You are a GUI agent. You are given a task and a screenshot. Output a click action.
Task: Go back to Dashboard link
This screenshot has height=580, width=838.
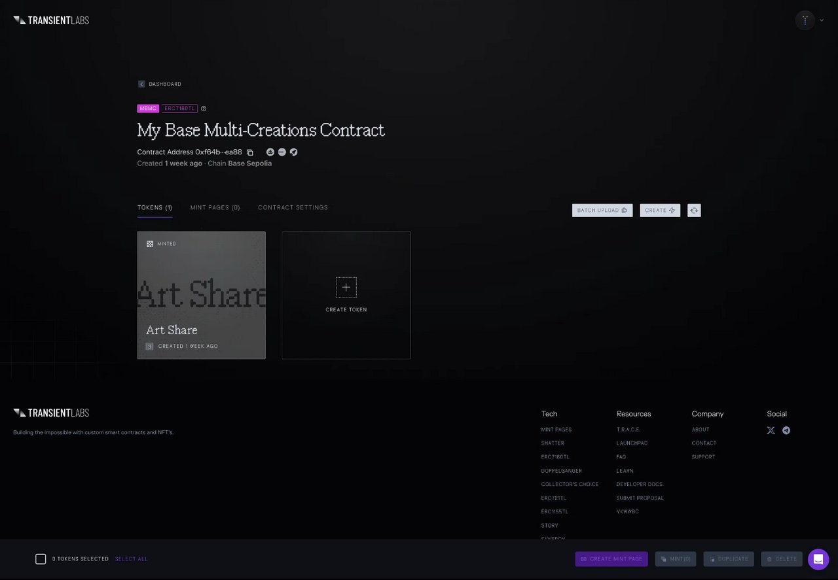pyautogui.click(x=165, y=84)
